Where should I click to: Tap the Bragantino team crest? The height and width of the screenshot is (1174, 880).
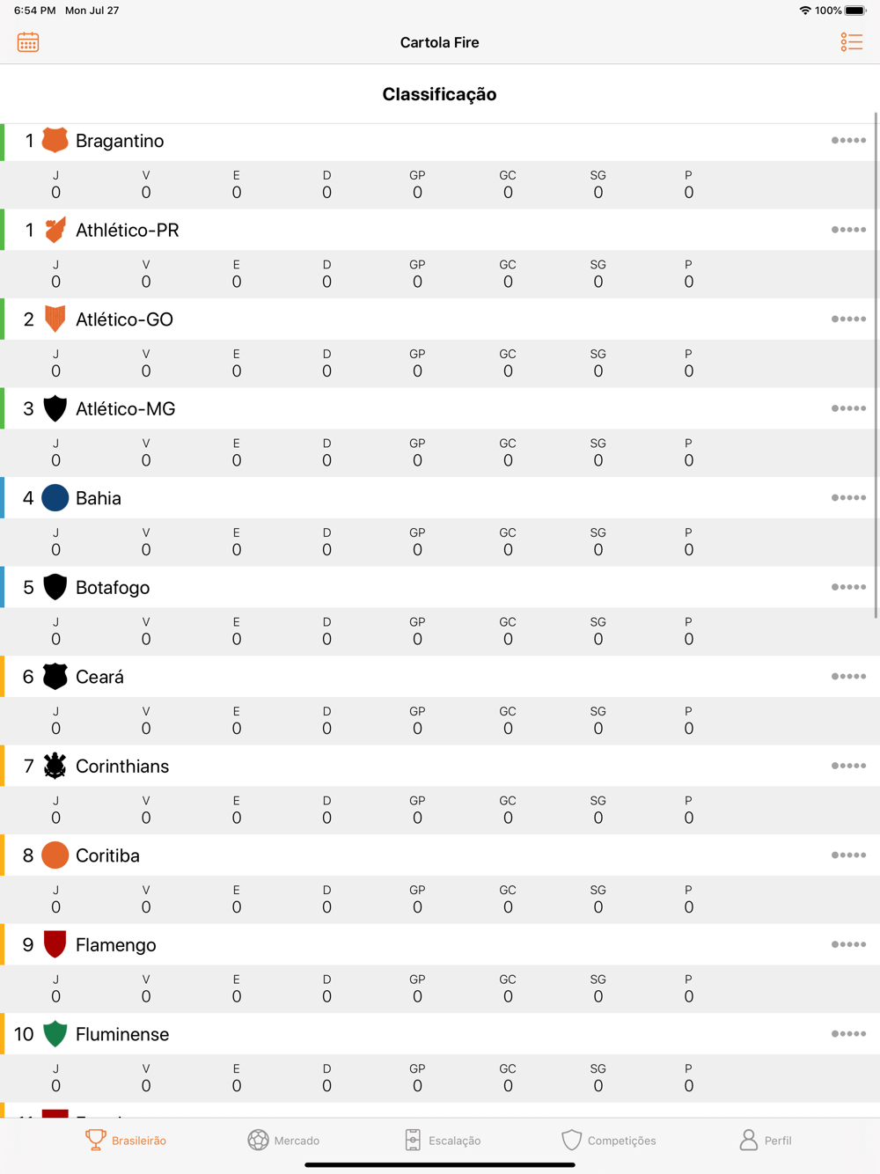click(55, 141)
